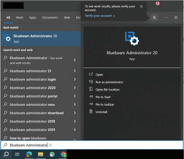The image size is (184, 159).
Task: Switch to the Documents search tab
Action: pyautogui.click(x=50, y=18)
